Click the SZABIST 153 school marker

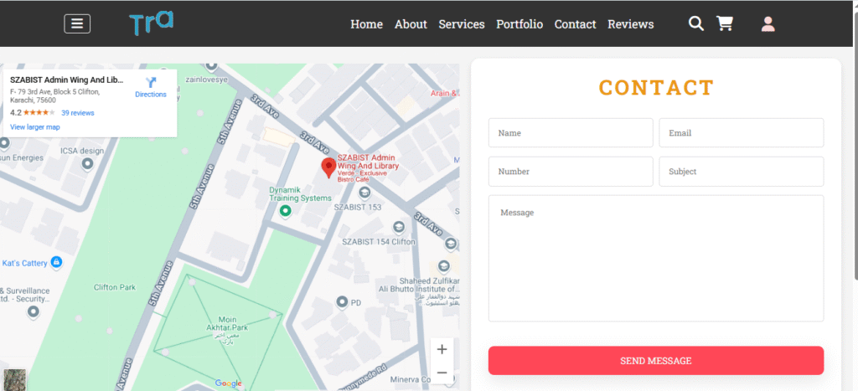click(364, 193)
